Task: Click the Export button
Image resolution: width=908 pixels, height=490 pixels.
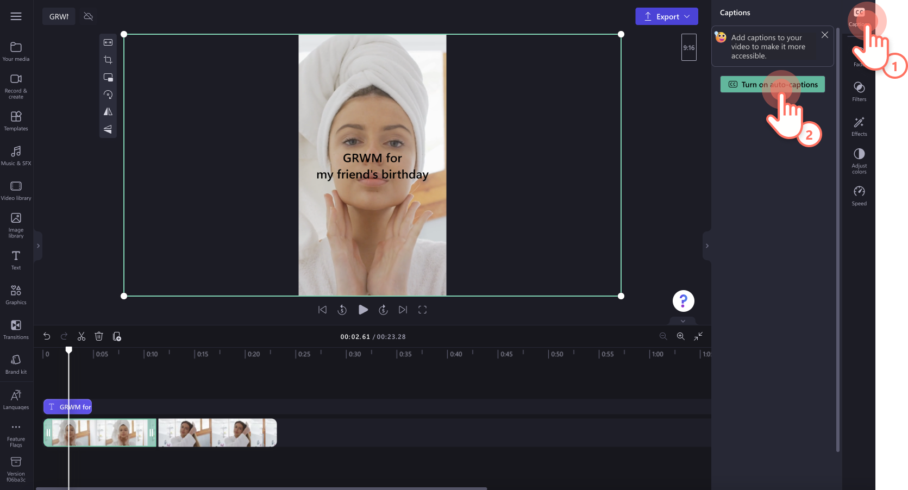Action: click(x=667, y=16)
